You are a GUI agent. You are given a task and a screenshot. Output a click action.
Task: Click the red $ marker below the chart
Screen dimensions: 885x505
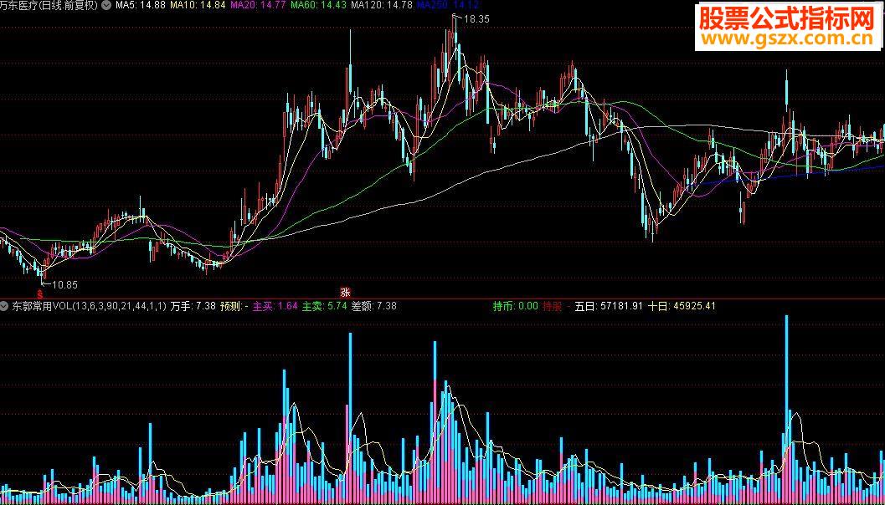[x=40, y=293]
